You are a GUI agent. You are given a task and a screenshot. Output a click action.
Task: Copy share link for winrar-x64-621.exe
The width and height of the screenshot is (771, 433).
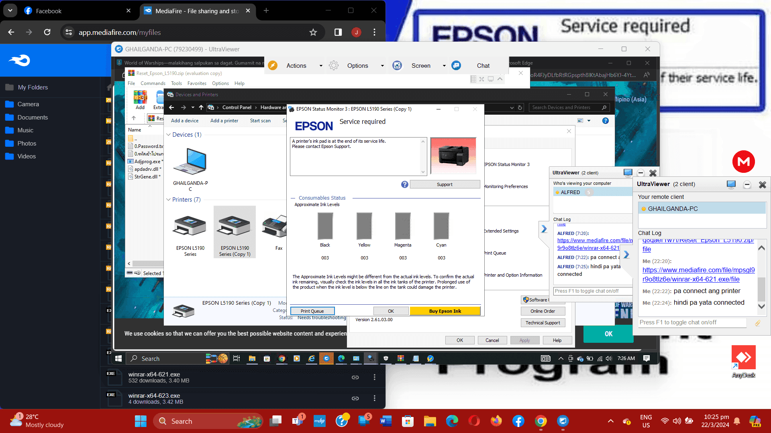point(355,377)
